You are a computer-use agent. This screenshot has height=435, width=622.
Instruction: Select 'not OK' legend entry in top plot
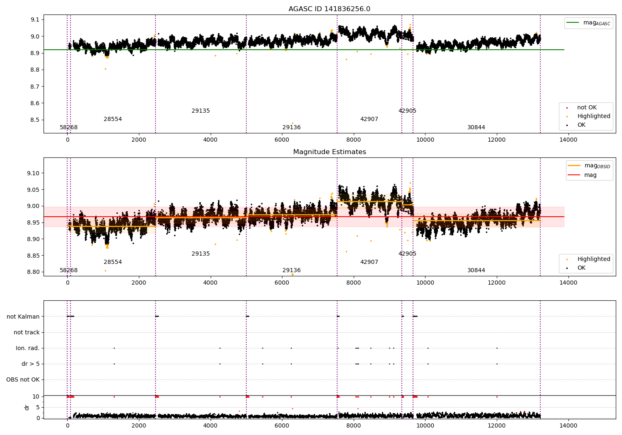(x=586, y=108)
